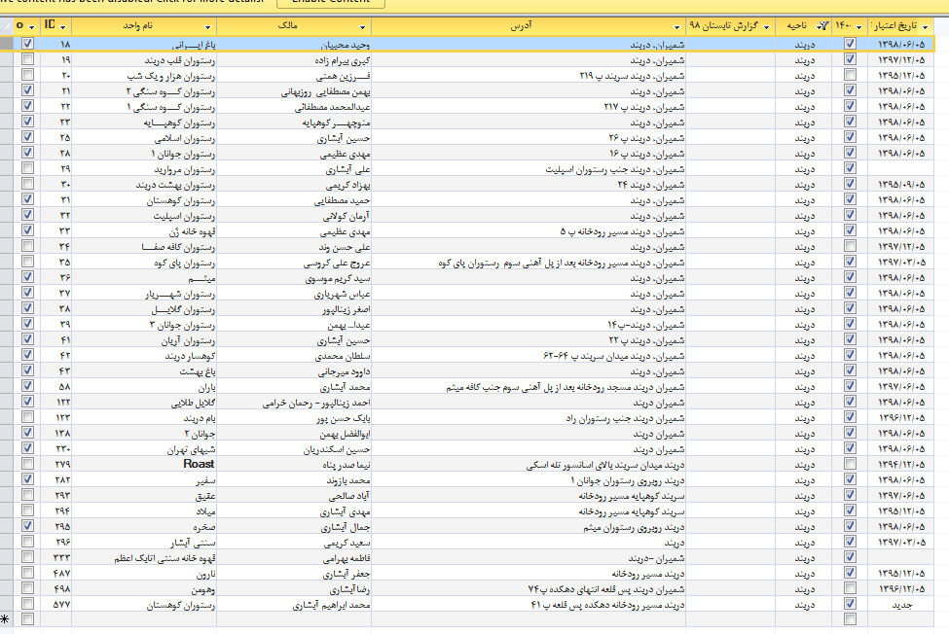Tick the 'o' checkbox in the new record row
This screenshot has width=949, height=634.
click(x=28, y=618)
